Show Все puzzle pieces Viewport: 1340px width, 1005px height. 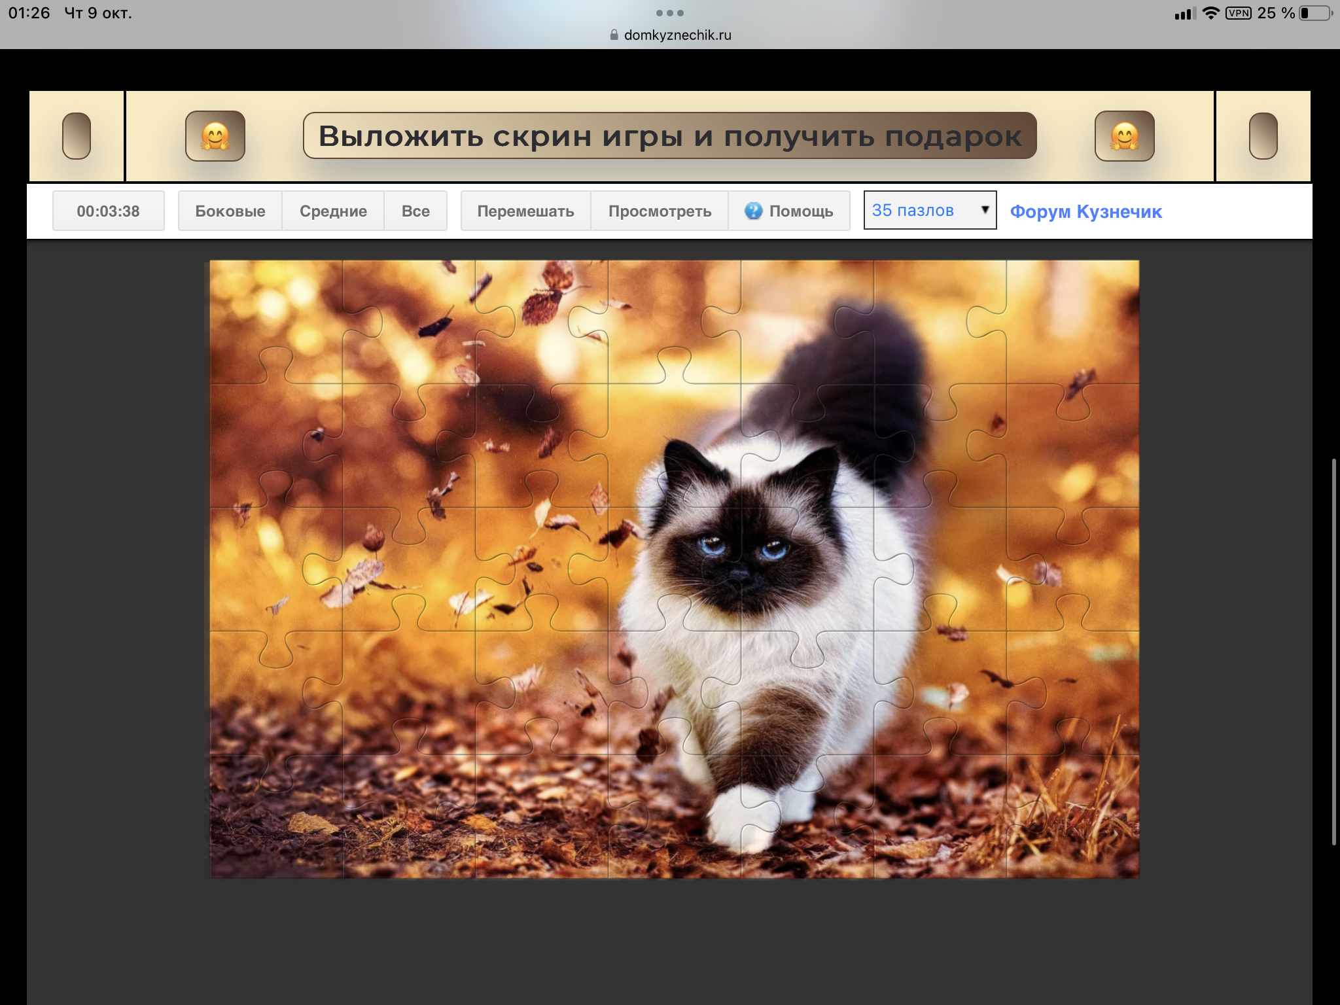click(x=415, y=211)
